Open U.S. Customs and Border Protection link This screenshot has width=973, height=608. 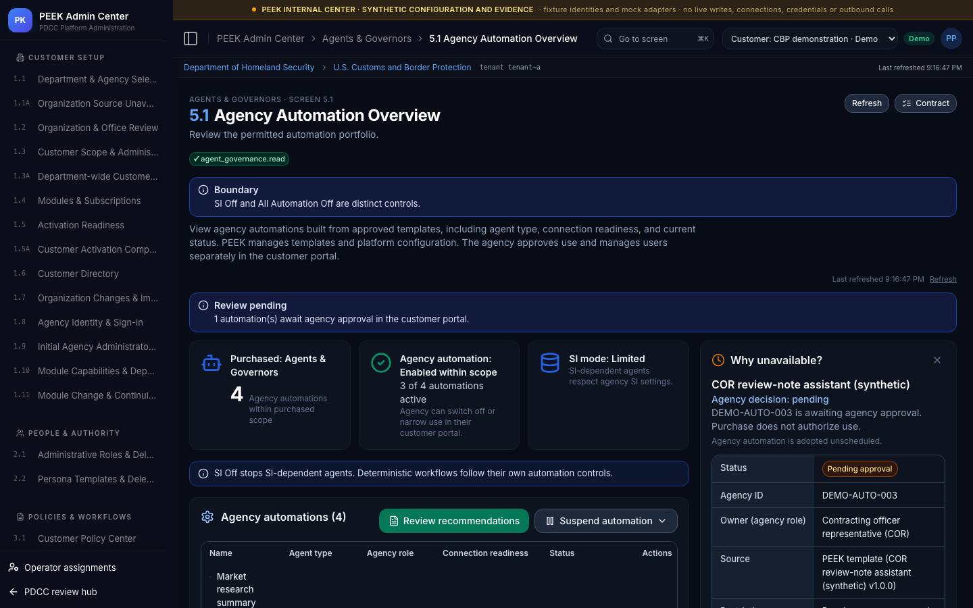[402, 68]
